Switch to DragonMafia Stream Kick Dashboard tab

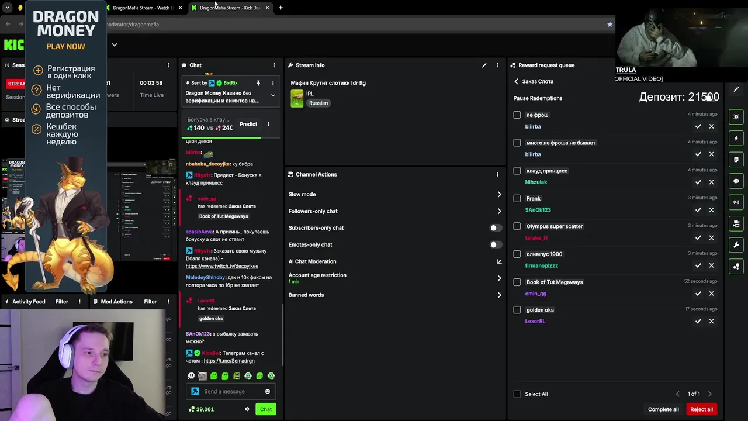coord(230,8)
